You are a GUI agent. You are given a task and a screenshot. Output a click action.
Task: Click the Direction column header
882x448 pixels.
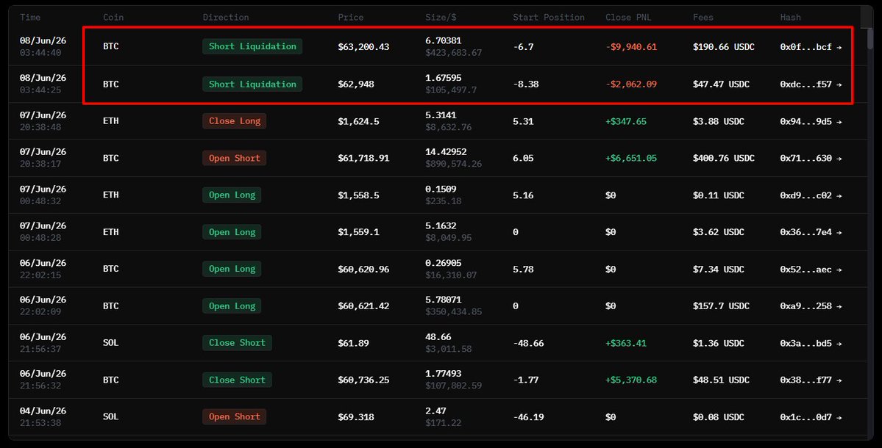click(226, 18)
